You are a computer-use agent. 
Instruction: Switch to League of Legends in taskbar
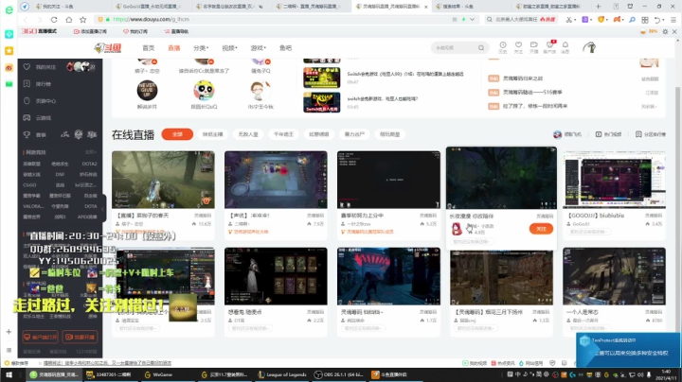tap(282, 374)
